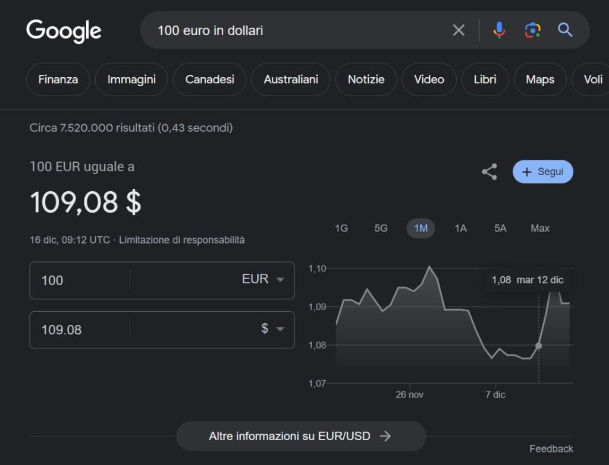This screenshot has width=609, height=465.
Task: Open the EUR currency dropdown
Action: (x=263, y=280)
